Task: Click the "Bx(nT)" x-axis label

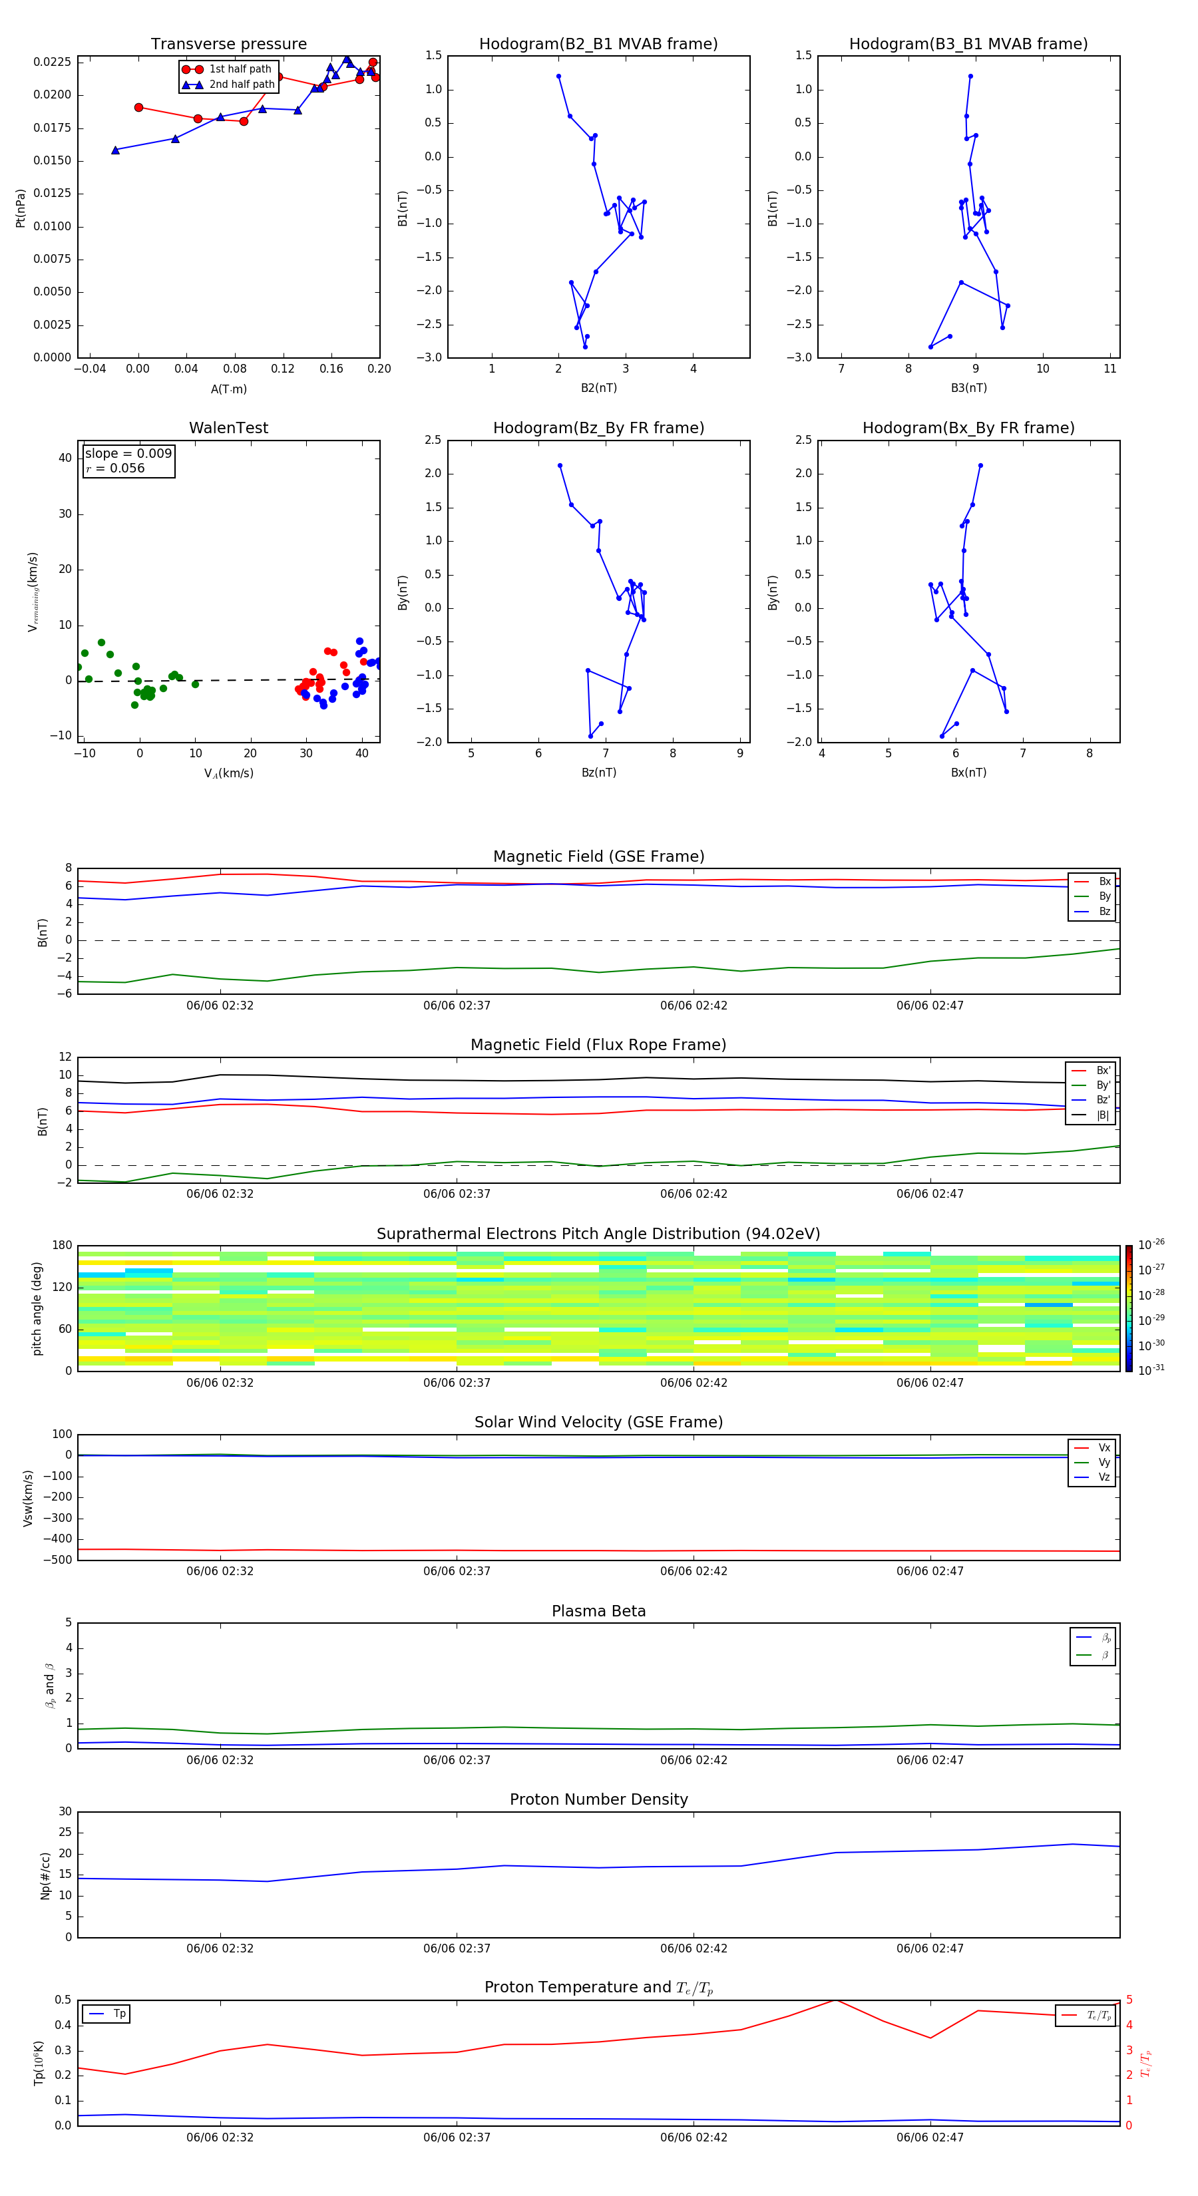Action: pos(968,773)
